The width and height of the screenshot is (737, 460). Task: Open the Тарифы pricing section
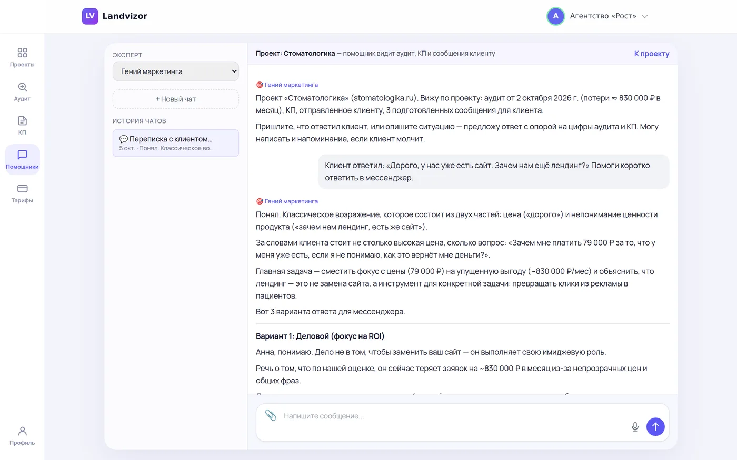pyautogui.click(x=22, y=193)
